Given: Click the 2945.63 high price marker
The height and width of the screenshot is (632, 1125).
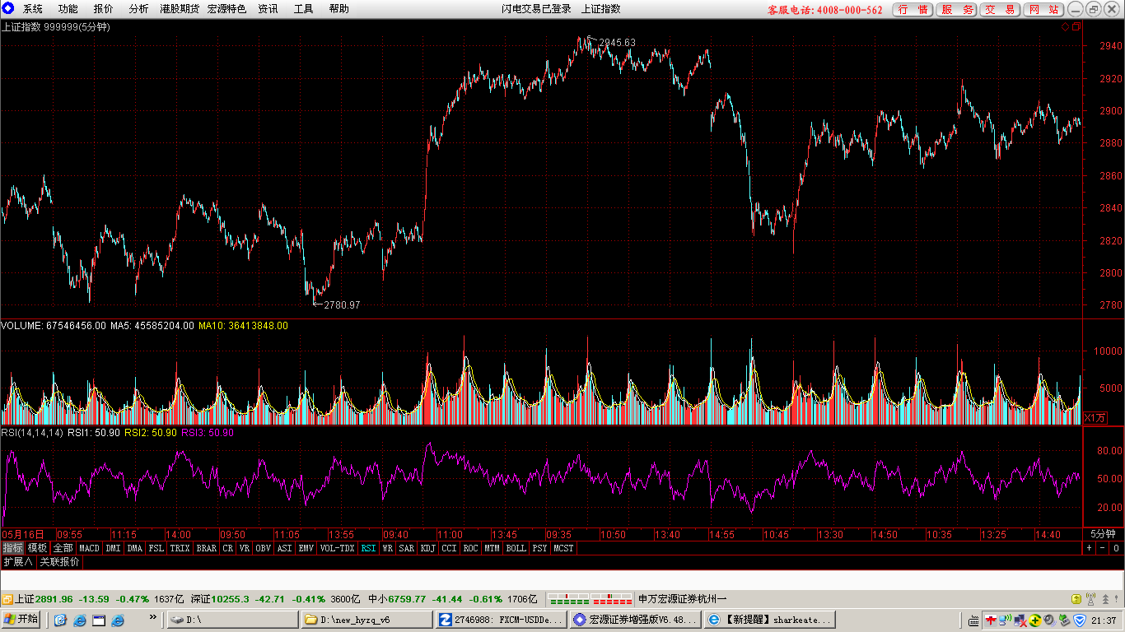Looking at the screenshot, I should coord(618,43).
